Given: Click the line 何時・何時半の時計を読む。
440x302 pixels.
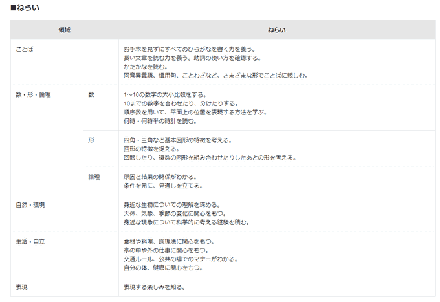Looking at the screenshot, I should click(160, 121).
